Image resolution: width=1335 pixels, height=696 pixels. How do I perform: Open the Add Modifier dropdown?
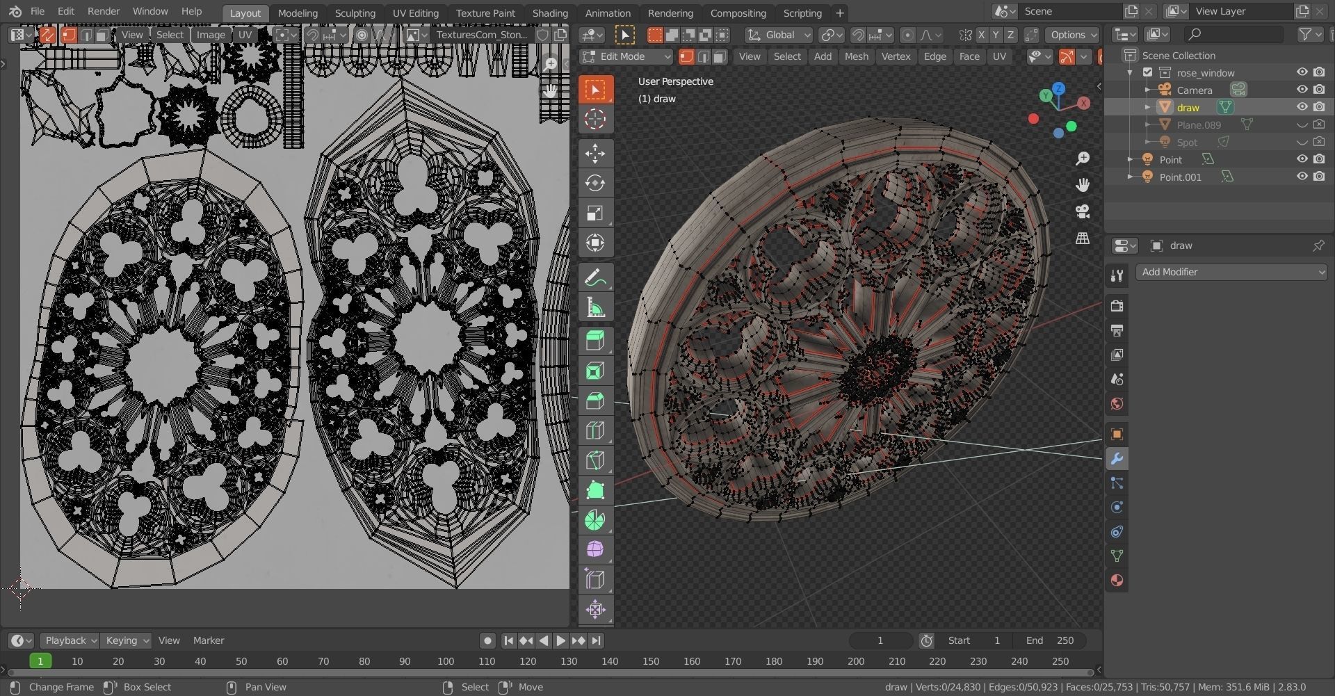coord(1231,272)
